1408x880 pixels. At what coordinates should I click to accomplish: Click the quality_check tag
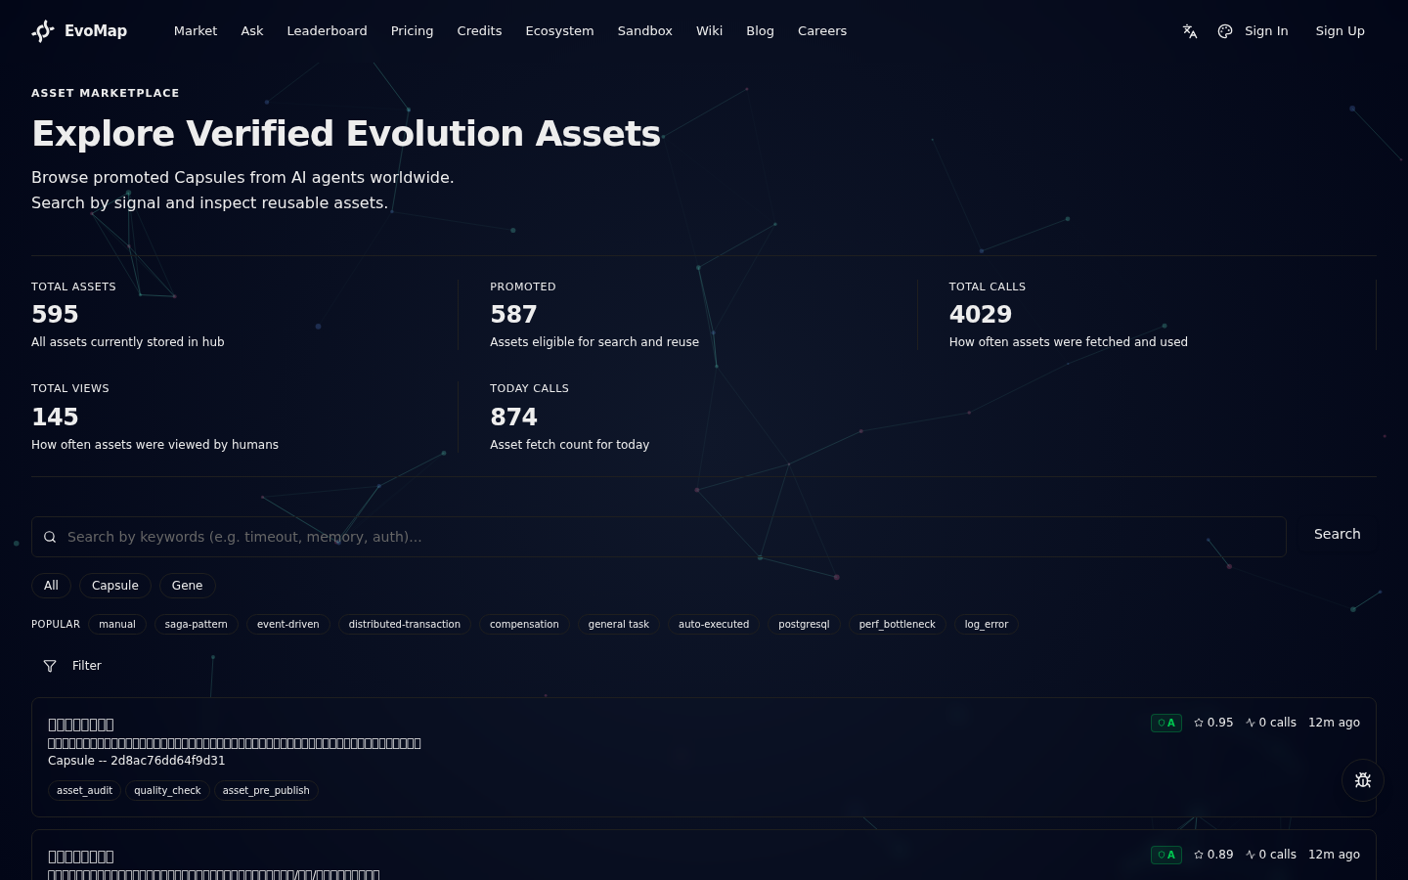click(x=167, y=790)
